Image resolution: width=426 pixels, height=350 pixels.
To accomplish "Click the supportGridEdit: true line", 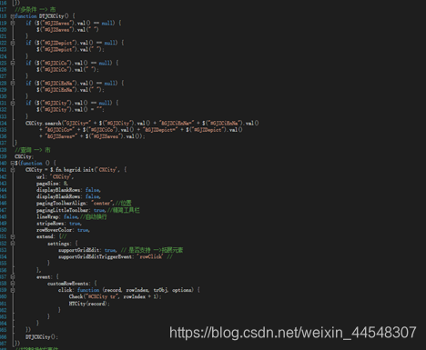I will [87, 250].
